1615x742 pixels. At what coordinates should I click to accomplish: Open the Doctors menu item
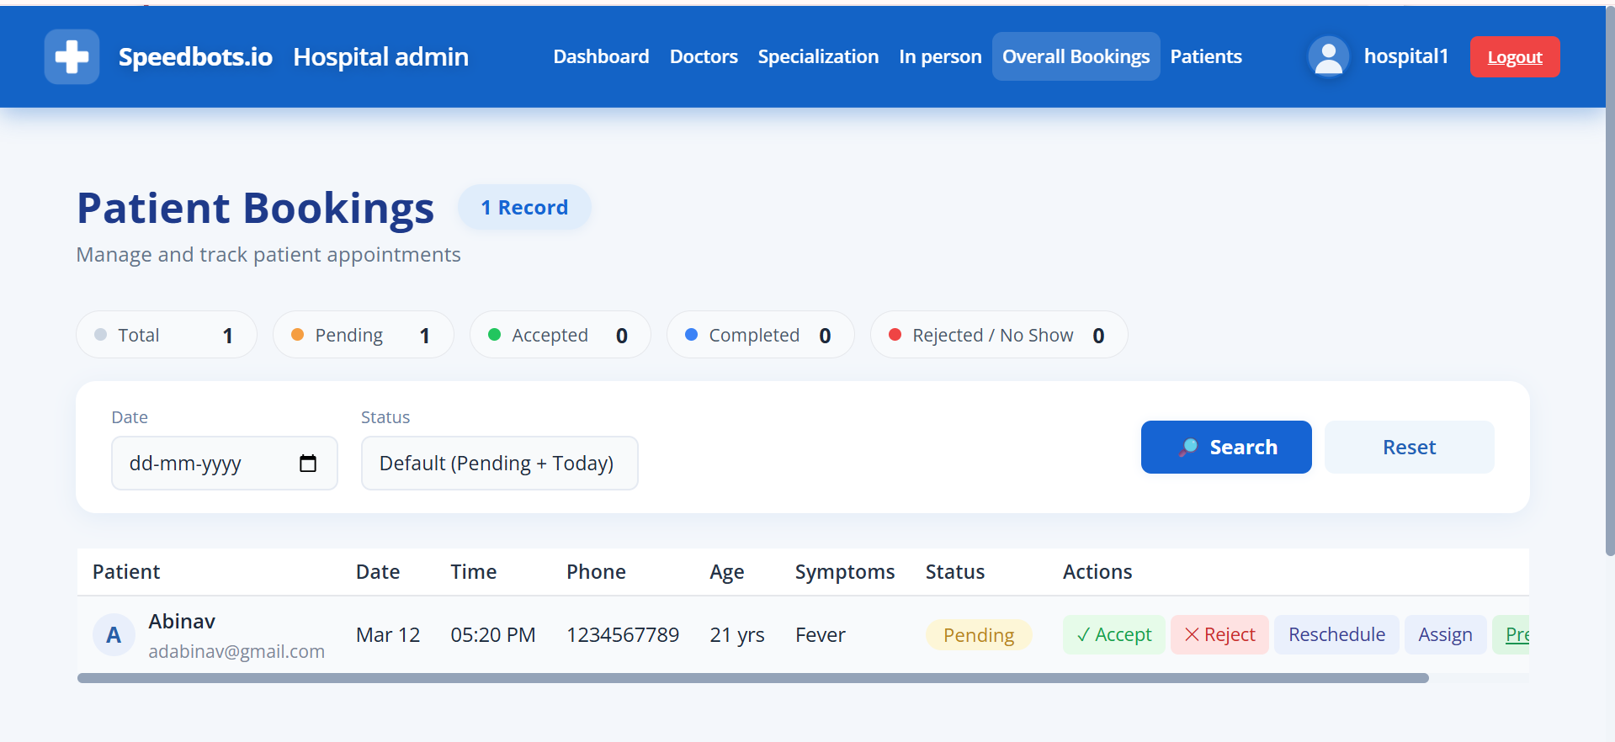(704, 56)
